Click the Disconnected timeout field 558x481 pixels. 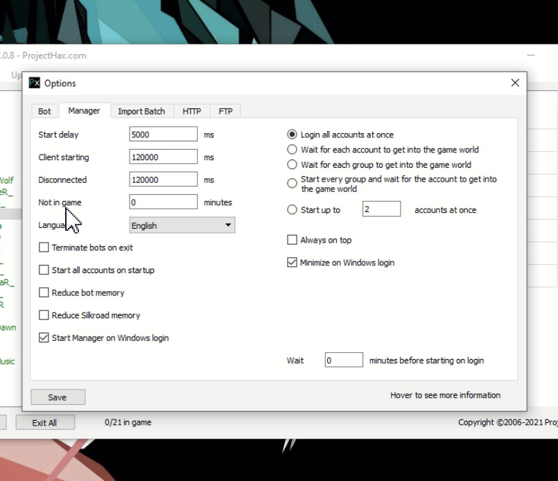[x=164, y=180]
